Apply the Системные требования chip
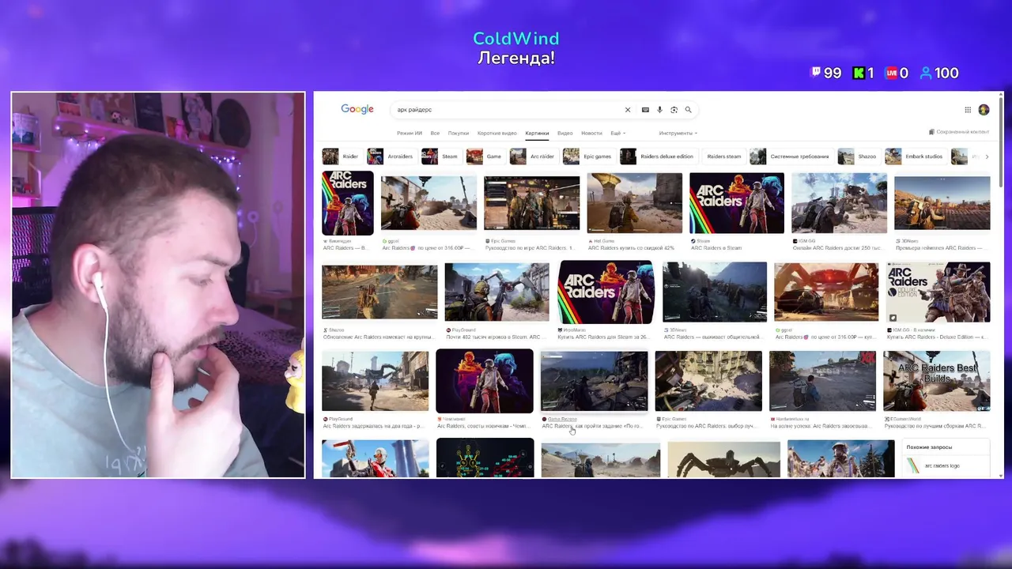1012x569 pixels. point(790,156)
